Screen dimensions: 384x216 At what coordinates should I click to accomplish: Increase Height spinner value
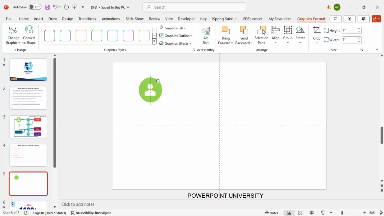(x=359, y=29)
